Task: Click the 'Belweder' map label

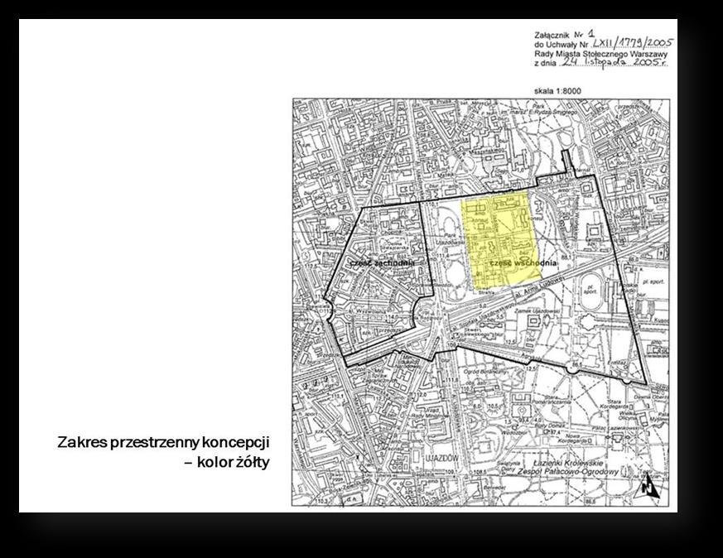Action: (496, 487)
